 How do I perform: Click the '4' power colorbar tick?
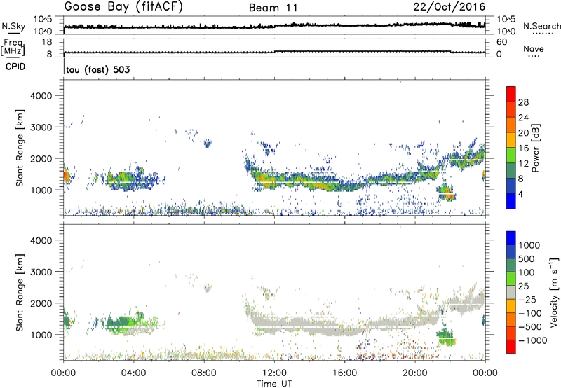tap(520, 194)
